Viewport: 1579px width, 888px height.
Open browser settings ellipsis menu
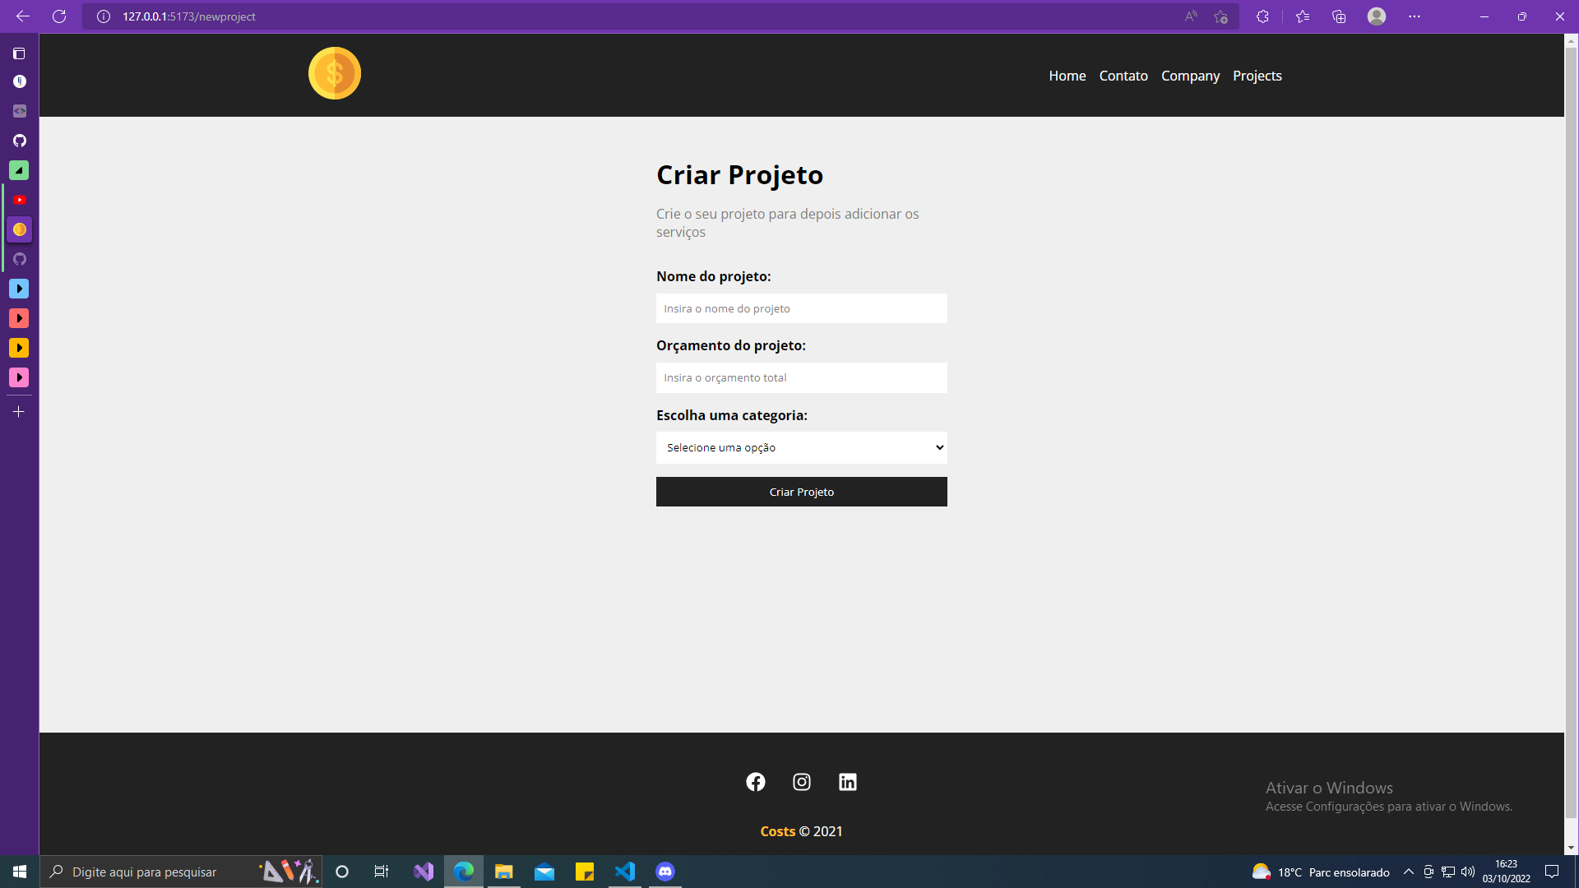(1415, 16)
